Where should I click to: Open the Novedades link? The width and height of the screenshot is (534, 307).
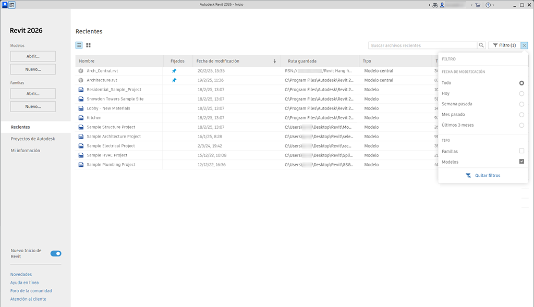21,274
